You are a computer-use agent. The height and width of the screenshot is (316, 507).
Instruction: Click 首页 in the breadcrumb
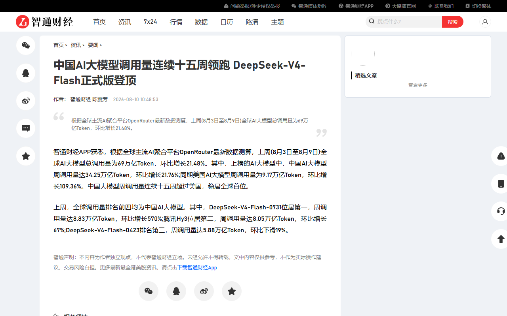(x=59, y=45)
